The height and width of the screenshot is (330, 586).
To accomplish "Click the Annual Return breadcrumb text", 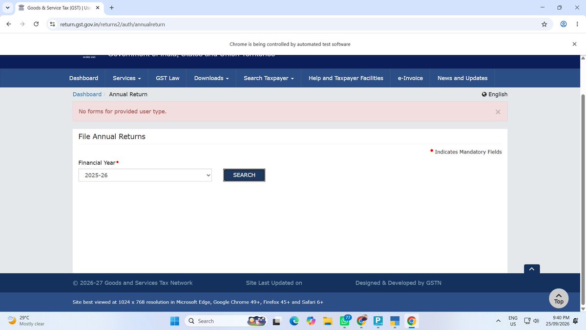I will pyautogui.click(x=128, y=94).
